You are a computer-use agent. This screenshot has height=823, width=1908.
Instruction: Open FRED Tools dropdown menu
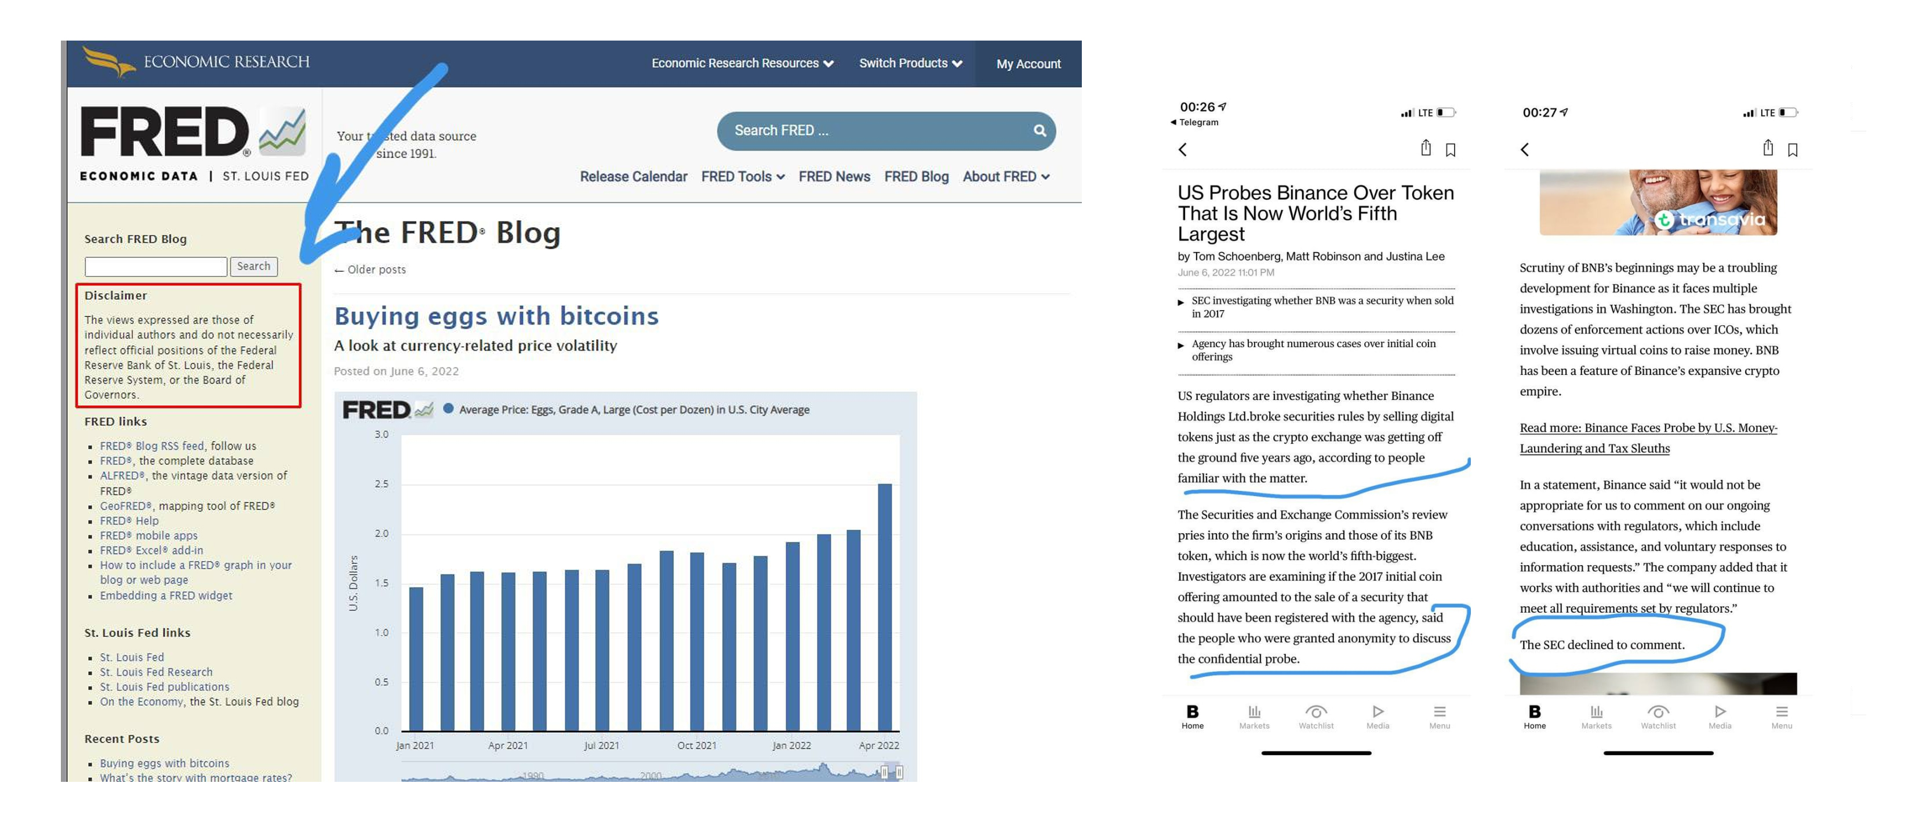pos(743,176)
